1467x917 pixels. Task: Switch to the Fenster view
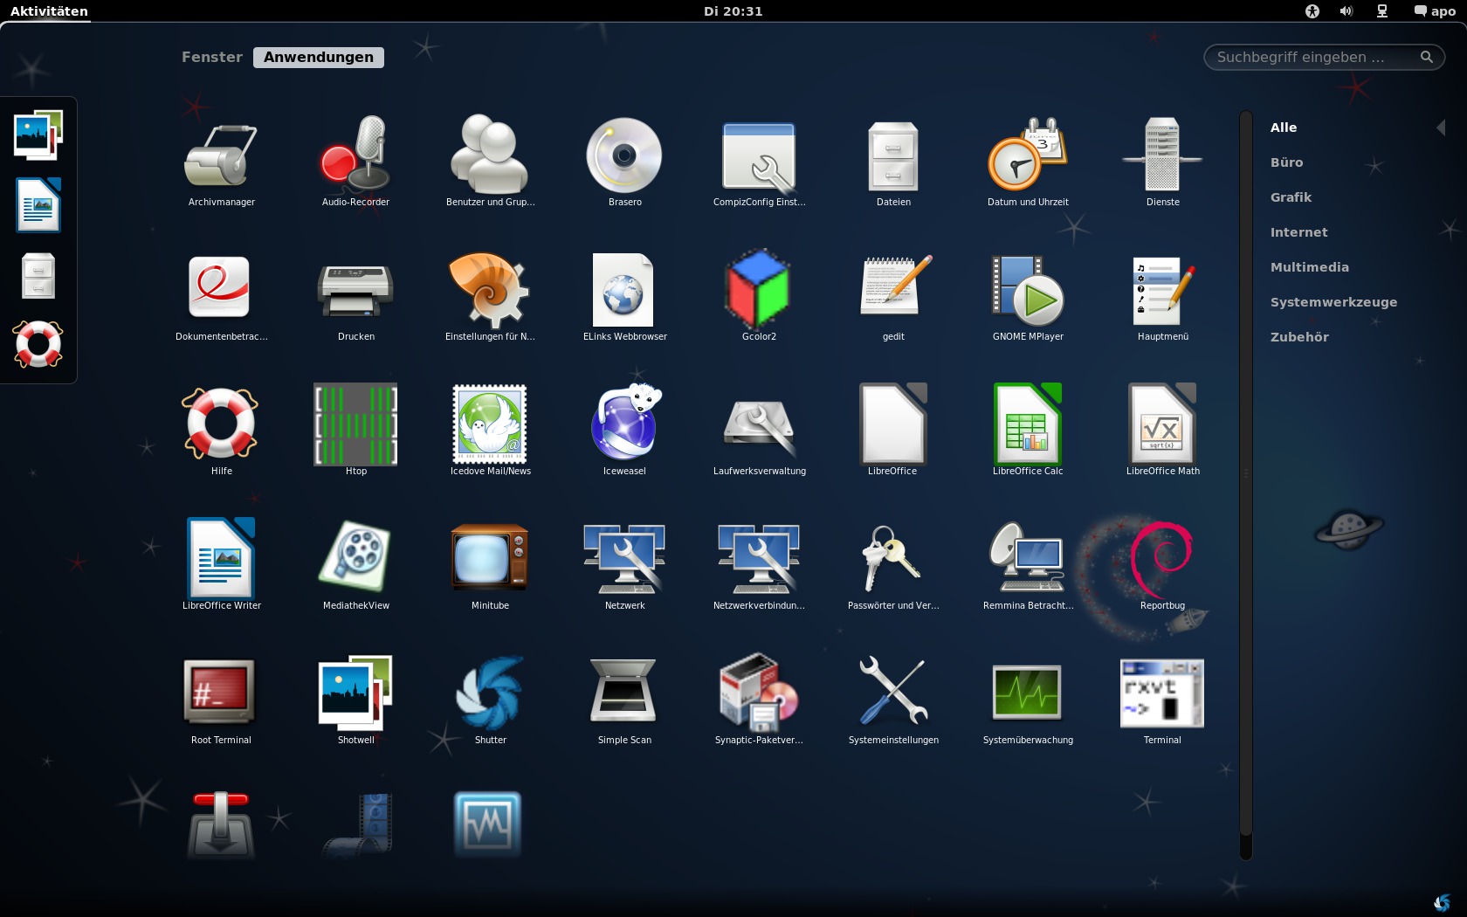pyautogui.click(x=212, y=57)
